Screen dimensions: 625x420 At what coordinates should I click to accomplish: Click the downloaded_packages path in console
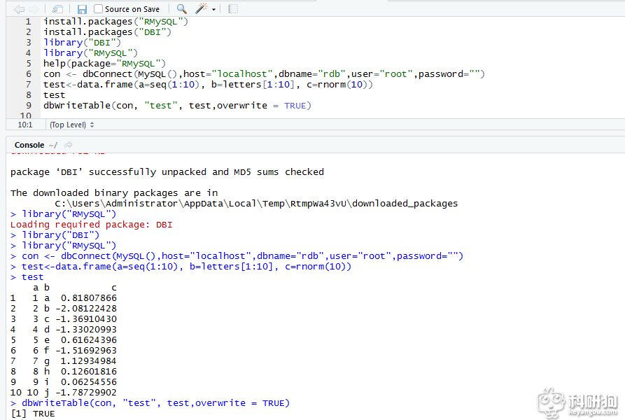(x=256, y=204)
